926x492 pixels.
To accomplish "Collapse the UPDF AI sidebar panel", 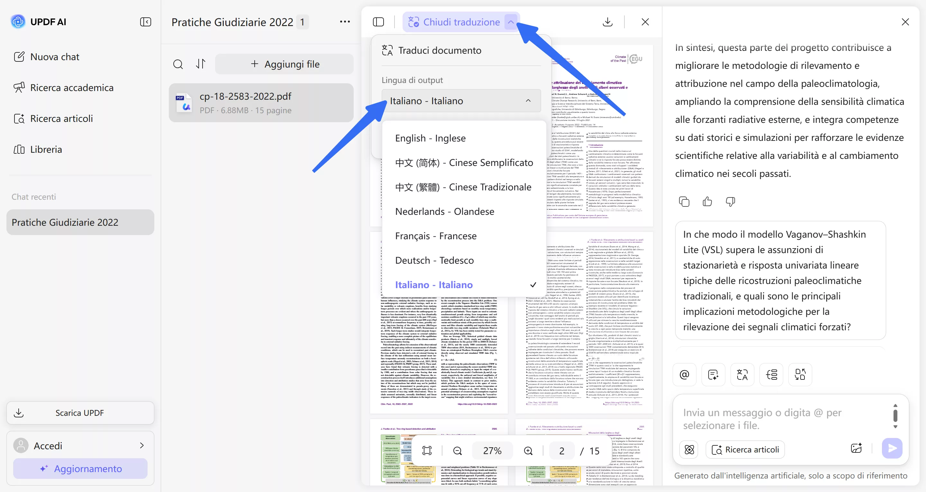I will click(x=145, y=22).
